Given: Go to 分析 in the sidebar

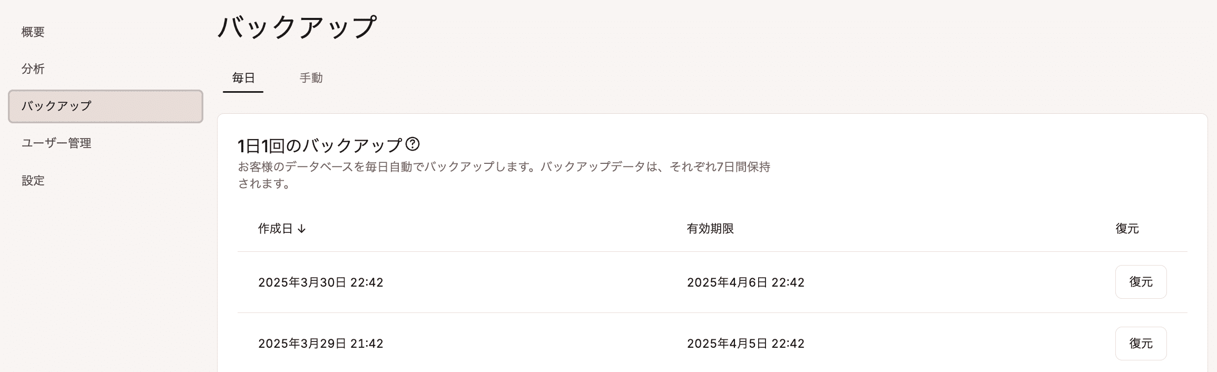Looking at the screenshot, I should click(33, 69).
